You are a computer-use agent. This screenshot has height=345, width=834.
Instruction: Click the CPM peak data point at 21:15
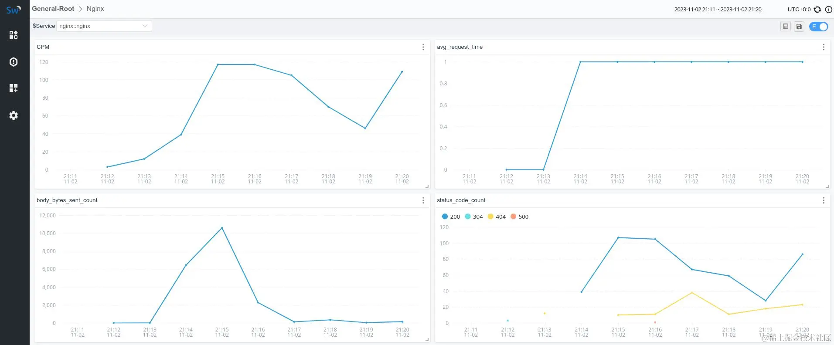point(218,64)
